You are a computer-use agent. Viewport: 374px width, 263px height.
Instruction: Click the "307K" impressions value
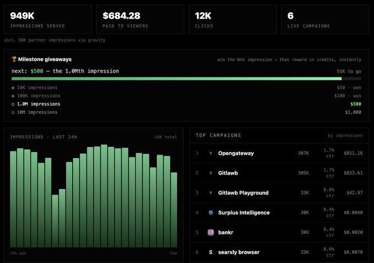tap(304, 153)
